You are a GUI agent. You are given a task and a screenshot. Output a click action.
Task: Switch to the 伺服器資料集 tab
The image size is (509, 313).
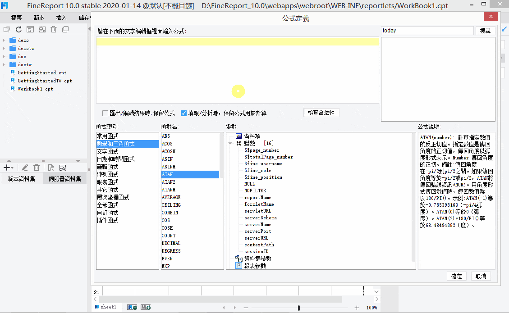point(65,179)
